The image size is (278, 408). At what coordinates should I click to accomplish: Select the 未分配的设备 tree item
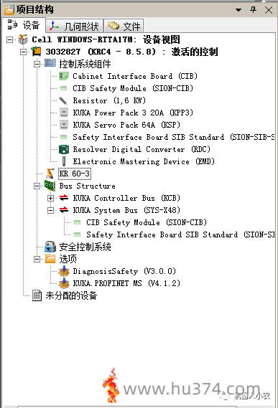65,295
